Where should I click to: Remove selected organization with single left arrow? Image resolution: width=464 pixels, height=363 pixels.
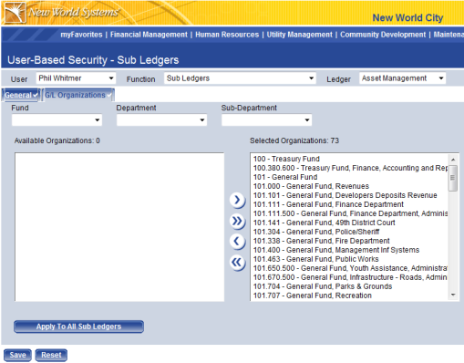click(237, 242)
